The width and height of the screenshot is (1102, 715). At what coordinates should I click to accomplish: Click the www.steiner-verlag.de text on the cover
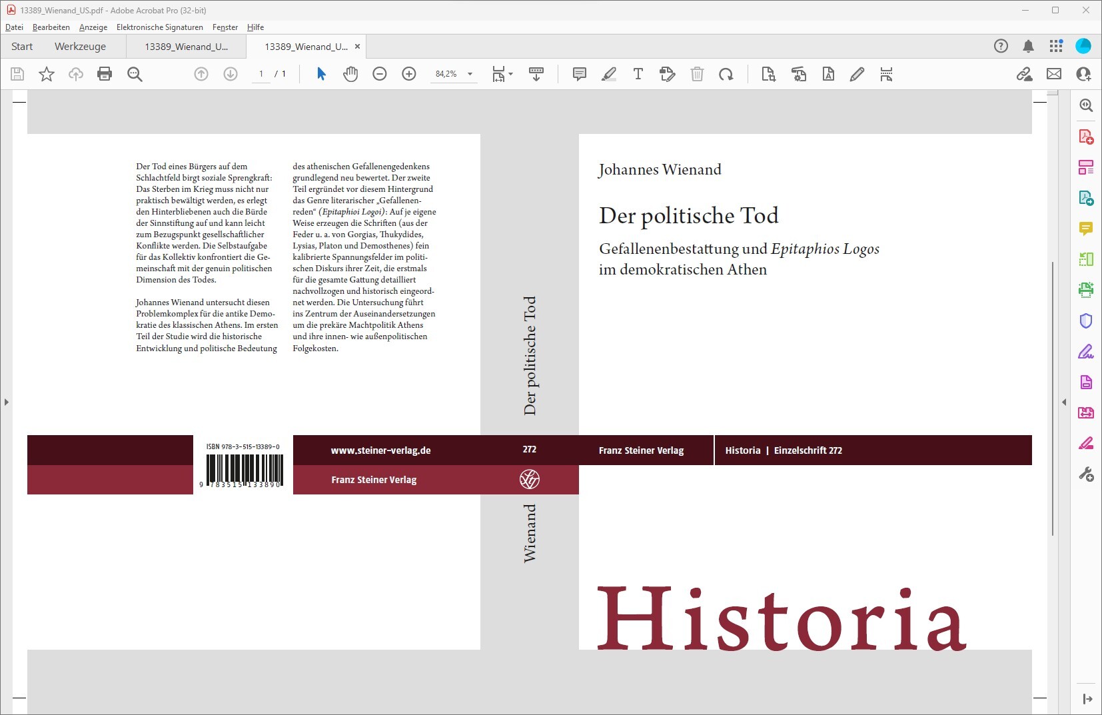380,450
